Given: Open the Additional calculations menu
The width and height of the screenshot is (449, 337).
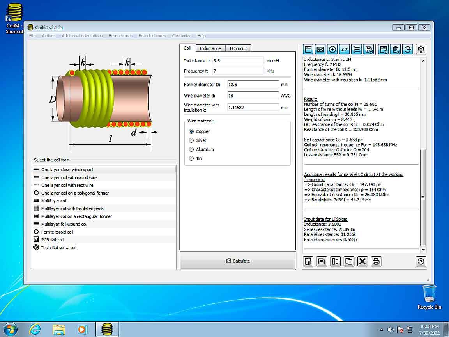Looking at the screenshot, I should [82, 36].
